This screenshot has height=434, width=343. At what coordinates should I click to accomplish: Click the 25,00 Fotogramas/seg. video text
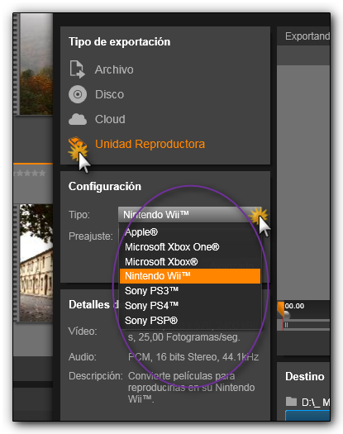[183, 337]
